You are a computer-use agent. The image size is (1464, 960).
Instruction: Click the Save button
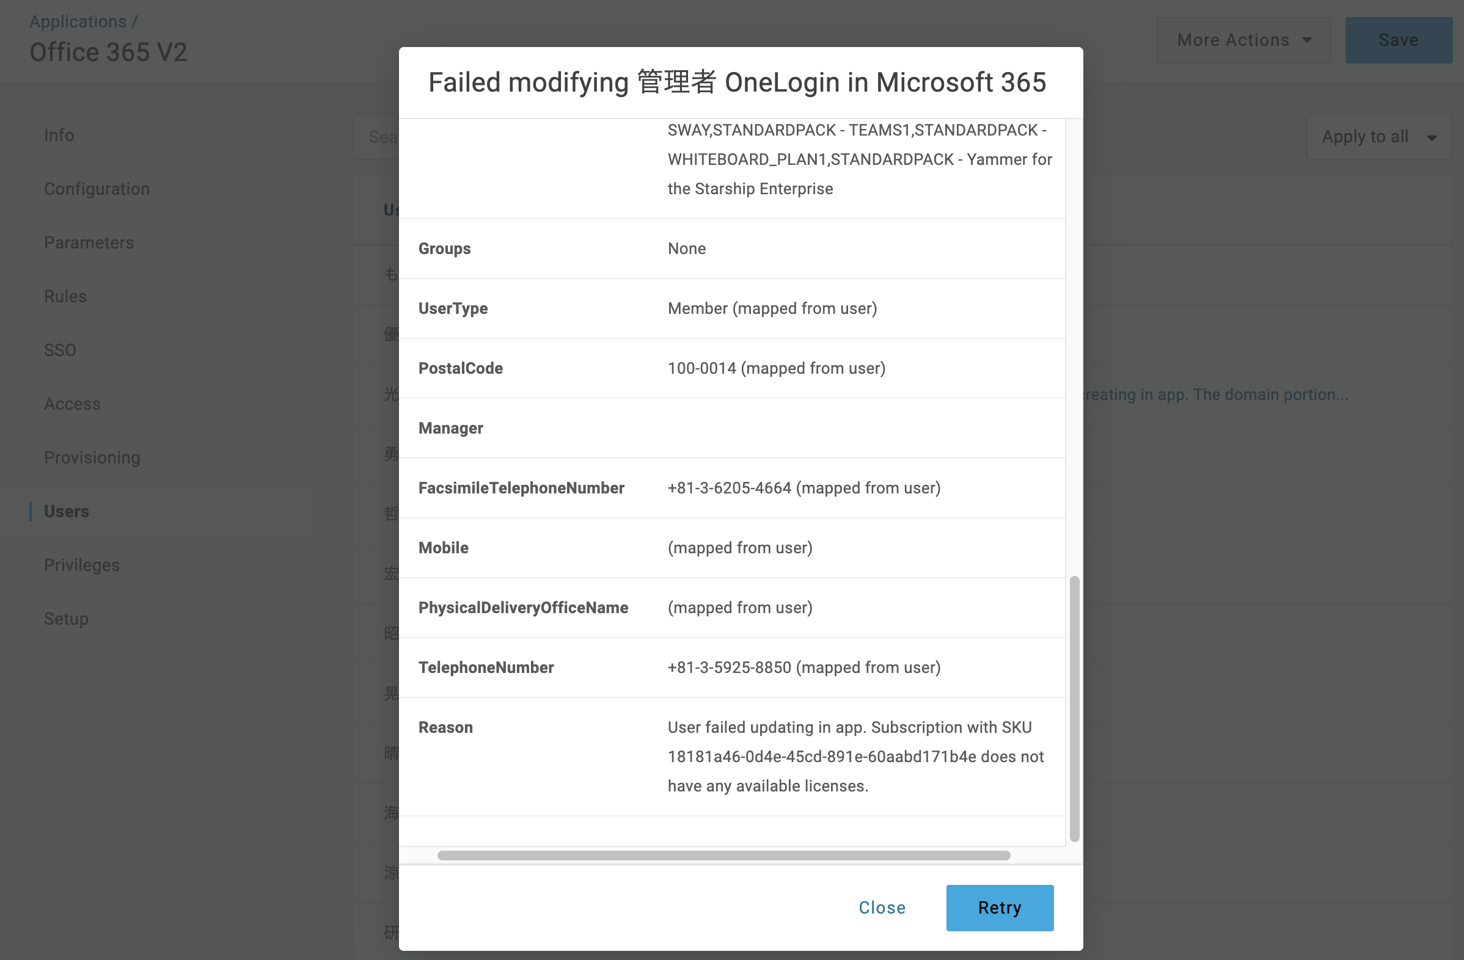click(1398, 40)
